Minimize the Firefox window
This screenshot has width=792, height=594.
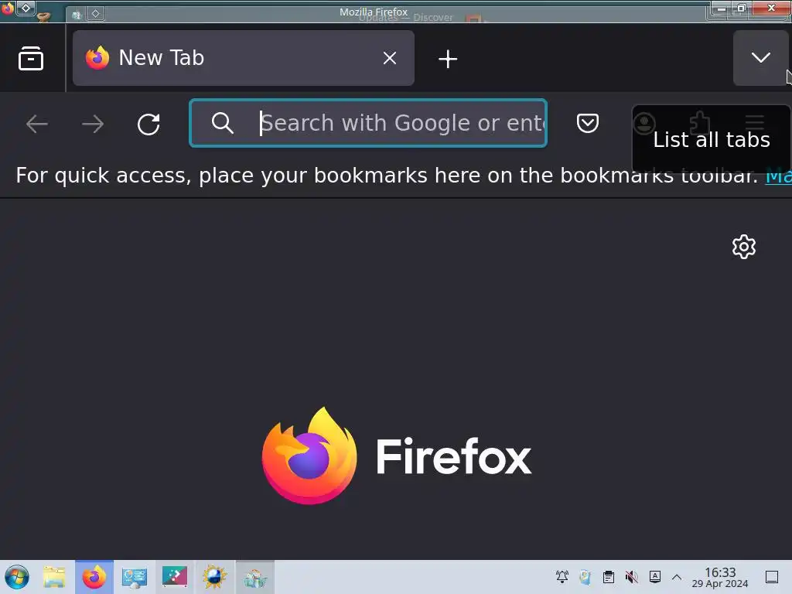coord(722,8)
